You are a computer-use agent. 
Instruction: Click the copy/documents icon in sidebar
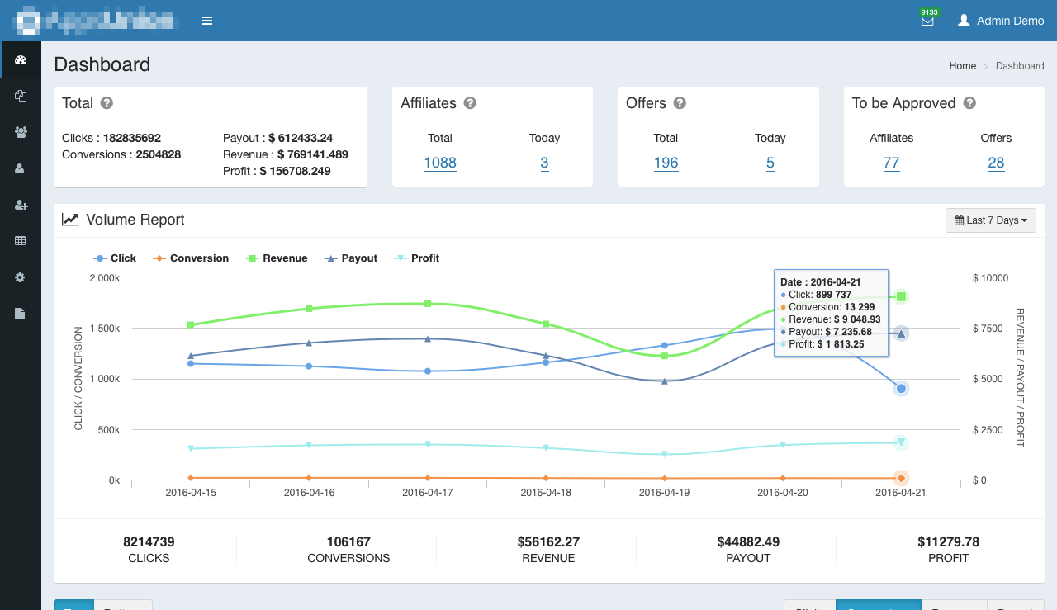pyautogui.click(x=21, y=96)
